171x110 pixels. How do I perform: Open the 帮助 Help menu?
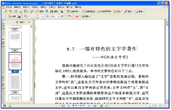pos(78,7)
